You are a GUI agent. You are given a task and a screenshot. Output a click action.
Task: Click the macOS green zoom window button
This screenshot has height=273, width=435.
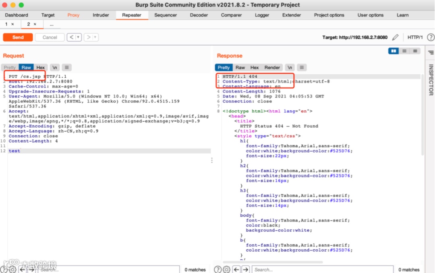tap(21, 5)
